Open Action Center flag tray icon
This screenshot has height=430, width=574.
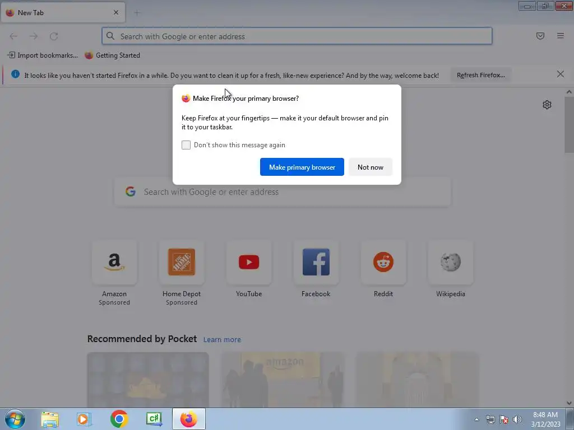click(x=504, y=419)
